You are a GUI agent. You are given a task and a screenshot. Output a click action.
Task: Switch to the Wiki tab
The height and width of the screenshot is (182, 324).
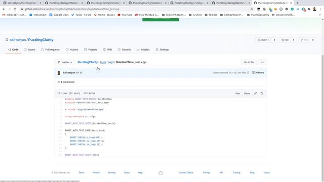pos(107,50)
